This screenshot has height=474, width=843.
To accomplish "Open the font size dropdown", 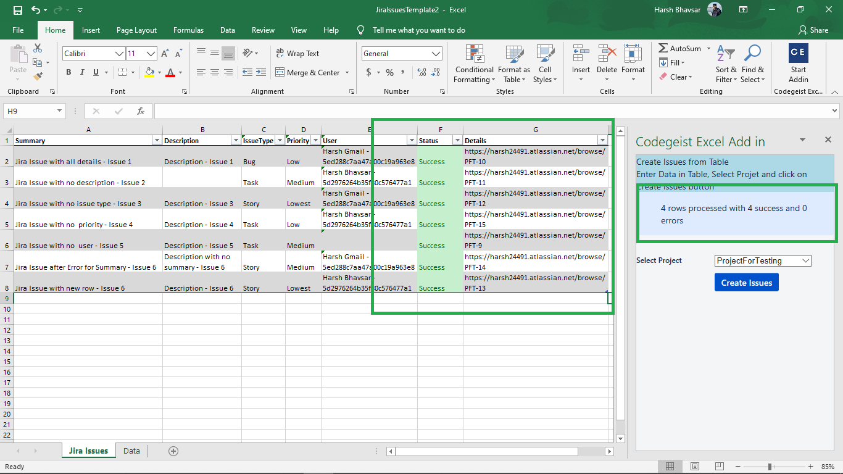I will click(x=151, y=54).
